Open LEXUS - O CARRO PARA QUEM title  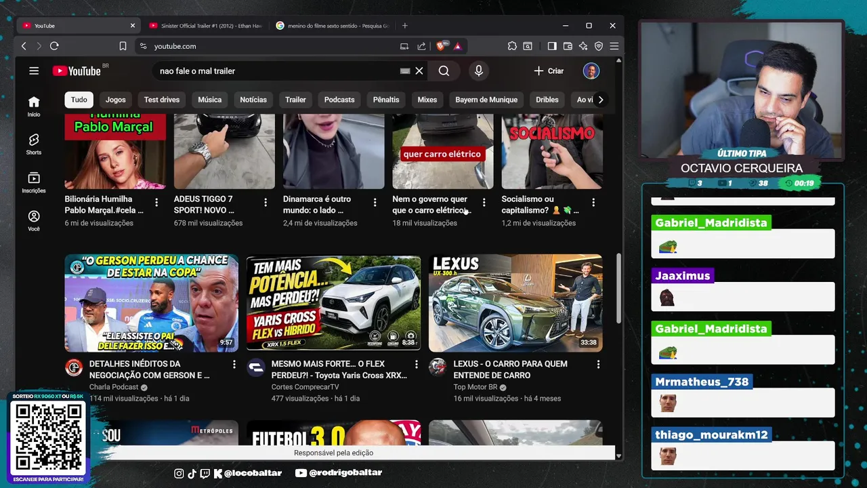[x=510, y=369]
